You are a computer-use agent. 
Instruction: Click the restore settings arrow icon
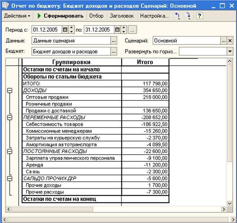click(177, 16)
